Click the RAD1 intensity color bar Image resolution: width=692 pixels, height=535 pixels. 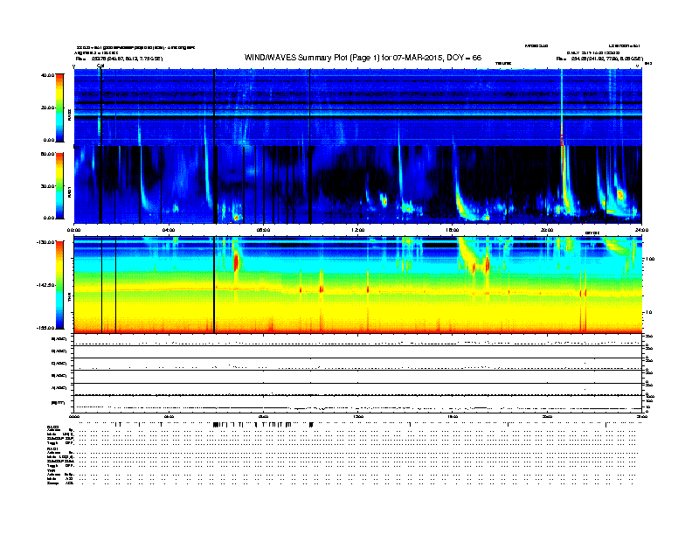point(59,186)
